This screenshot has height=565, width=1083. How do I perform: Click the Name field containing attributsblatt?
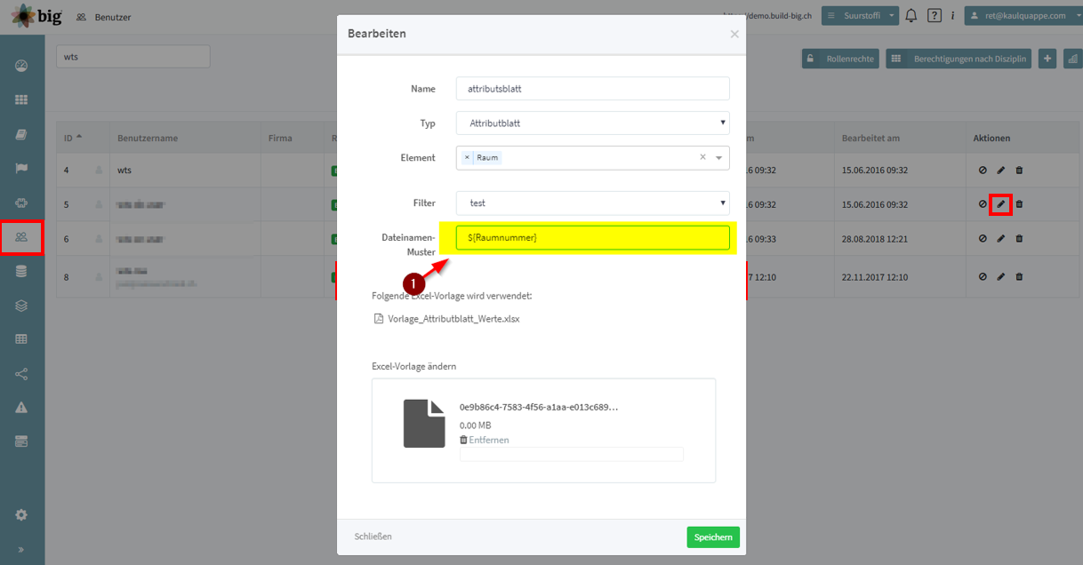point(593,89)
